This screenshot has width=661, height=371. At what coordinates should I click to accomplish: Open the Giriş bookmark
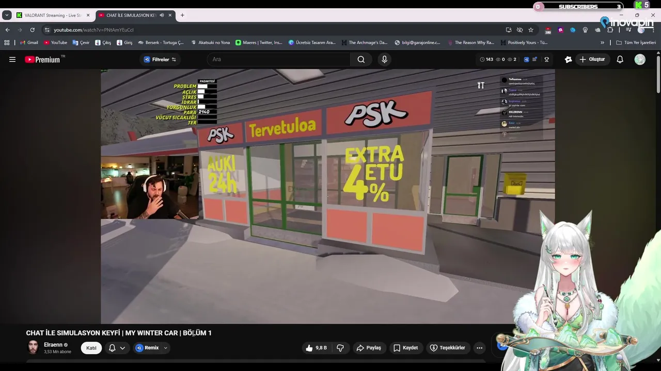tap(124, 43)
